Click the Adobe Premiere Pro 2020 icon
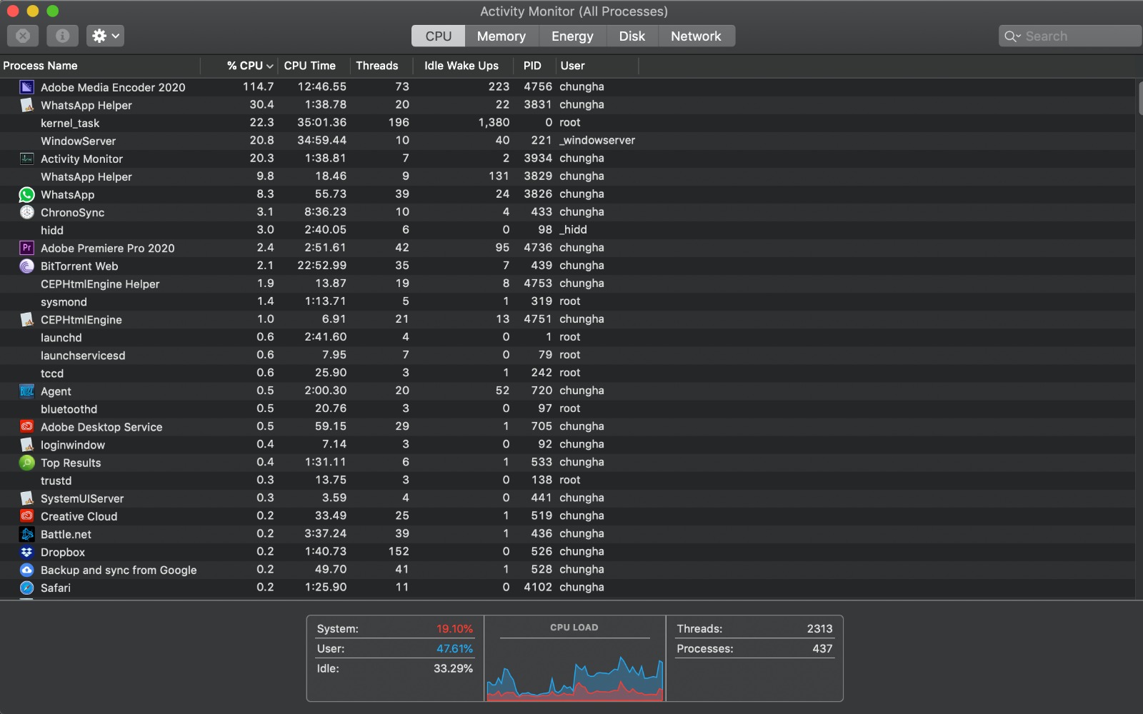The width and height of the screenshot is (1143, 714). click(26, 248)
